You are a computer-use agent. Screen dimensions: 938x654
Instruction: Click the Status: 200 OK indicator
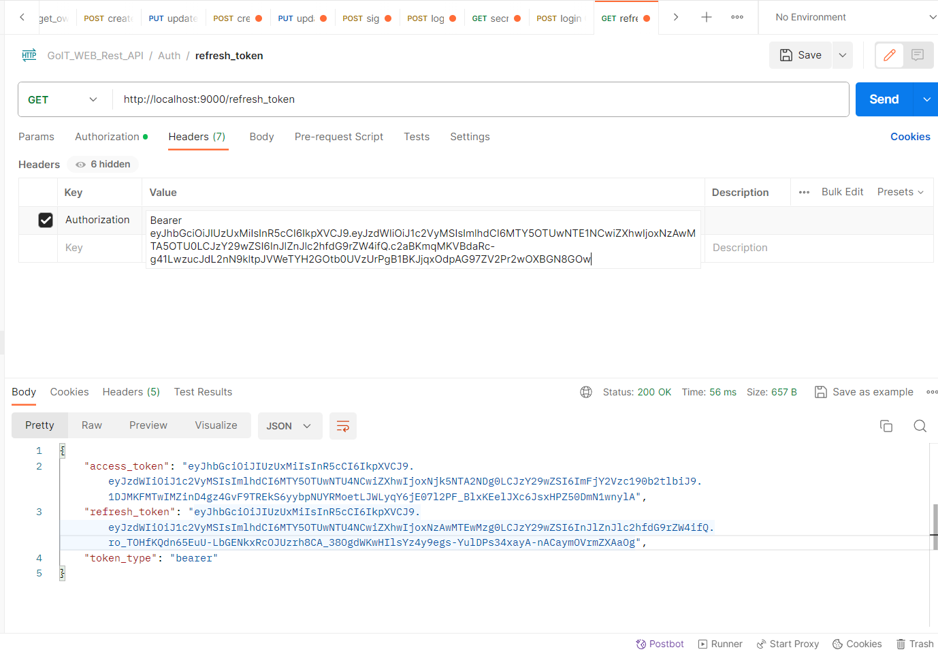637,392
